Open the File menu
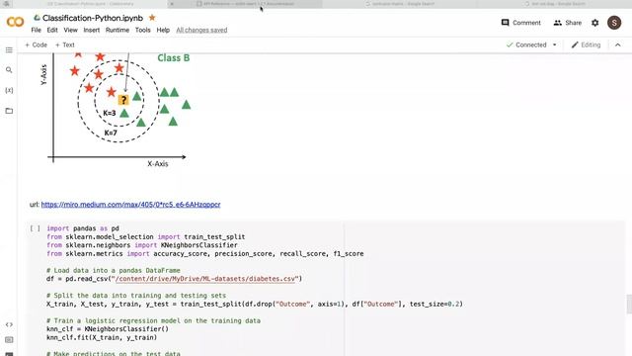This screenshot has height=356, width=632. point(36,30)
